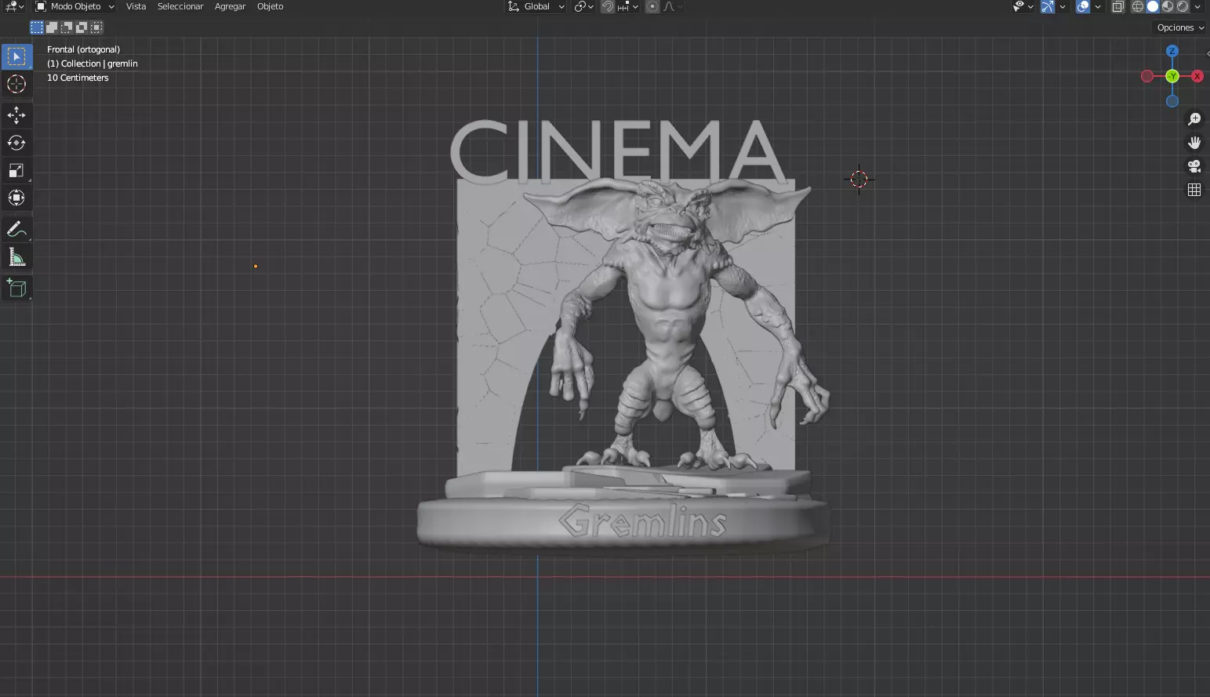The image size is (1210, 697).
Task: Click the '10 Centimeters' grid scale label
Action: 78,78
